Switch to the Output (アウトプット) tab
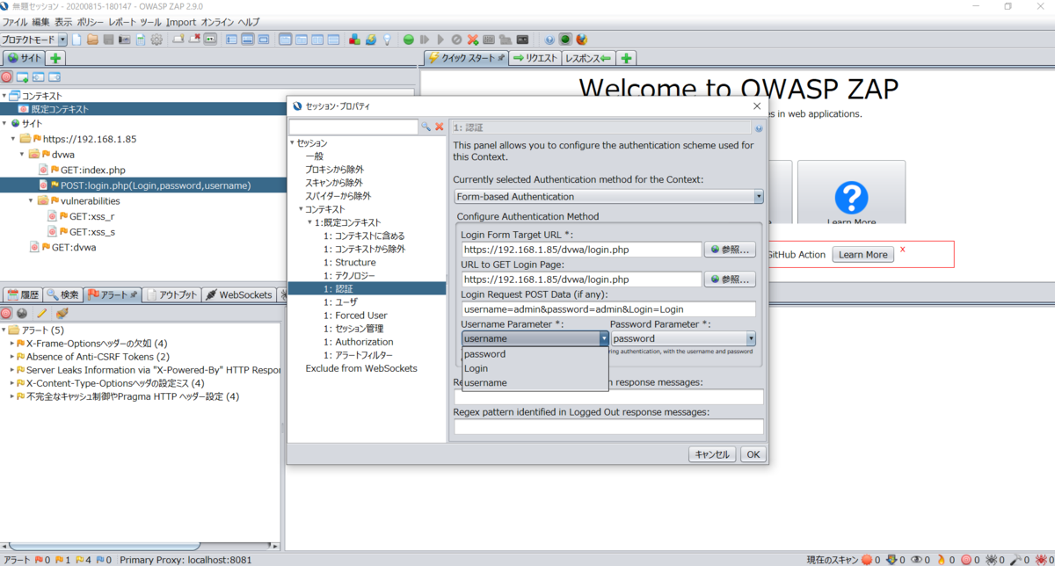Screen dimensions: 1055x566 click(171, 294)
